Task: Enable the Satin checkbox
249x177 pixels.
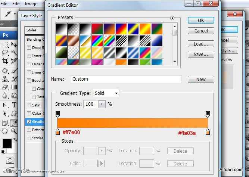Action: (29, 105)
